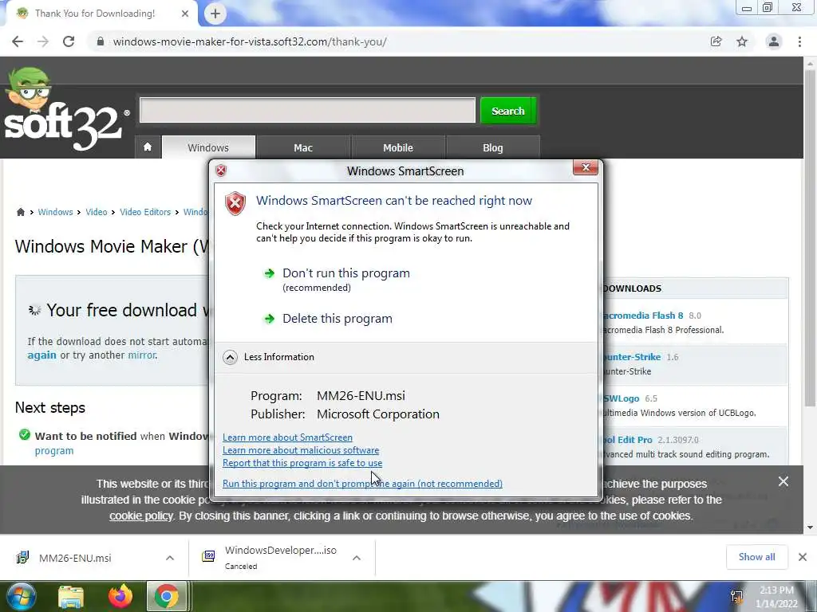Reload the page with the refresh icon
The image size is (817, 612).
[69, 41]
